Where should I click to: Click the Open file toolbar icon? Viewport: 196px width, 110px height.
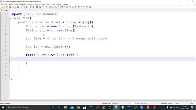click(x=4, y=7)
